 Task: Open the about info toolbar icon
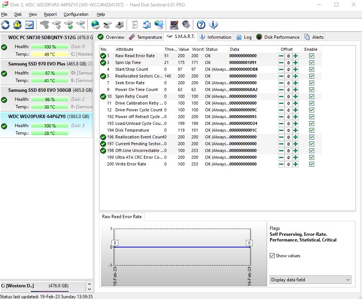(213, 25)
